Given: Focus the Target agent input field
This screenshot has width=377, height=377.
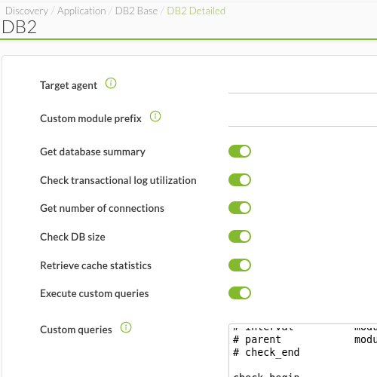Looking at the screenshot, I should (x=302, y=85).
